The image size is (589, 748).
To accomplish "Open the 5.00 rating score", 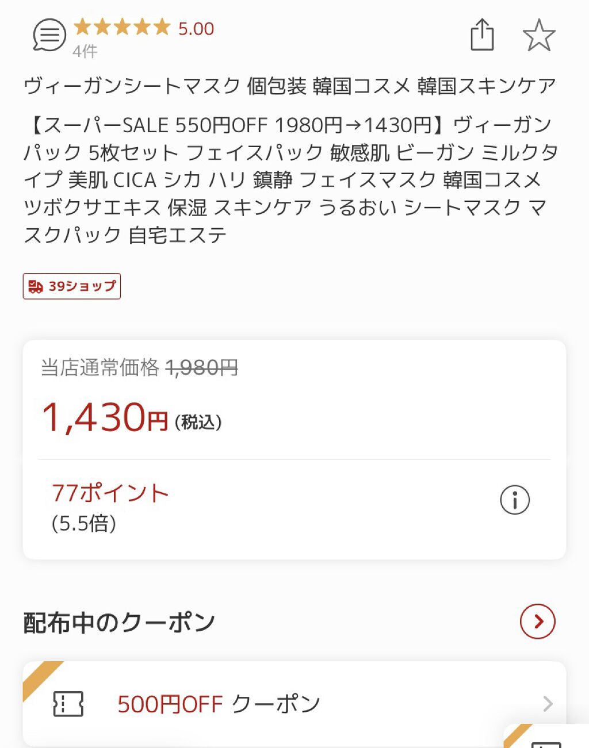I will [x=196, y=29].
